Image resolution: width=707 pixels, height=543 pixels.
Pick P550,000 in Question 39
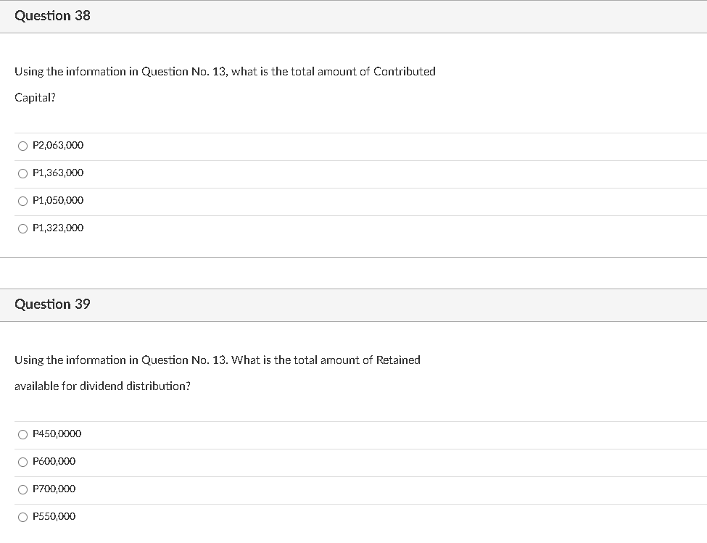click(22, 517)
